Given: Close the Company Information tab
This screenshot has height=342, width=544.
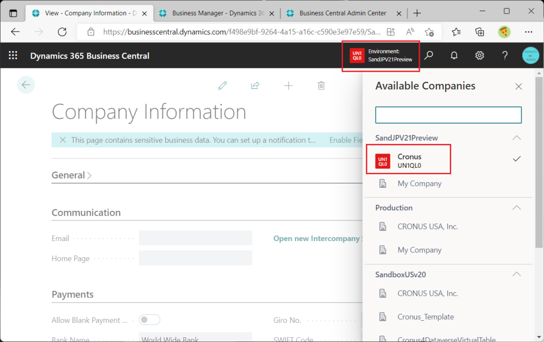Looking at the screenshot, I should coord(144,13).
